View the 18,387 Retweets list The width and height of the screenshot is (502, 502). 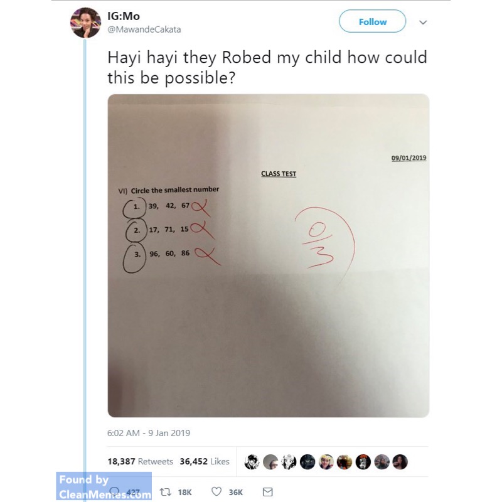pos(140,461)
